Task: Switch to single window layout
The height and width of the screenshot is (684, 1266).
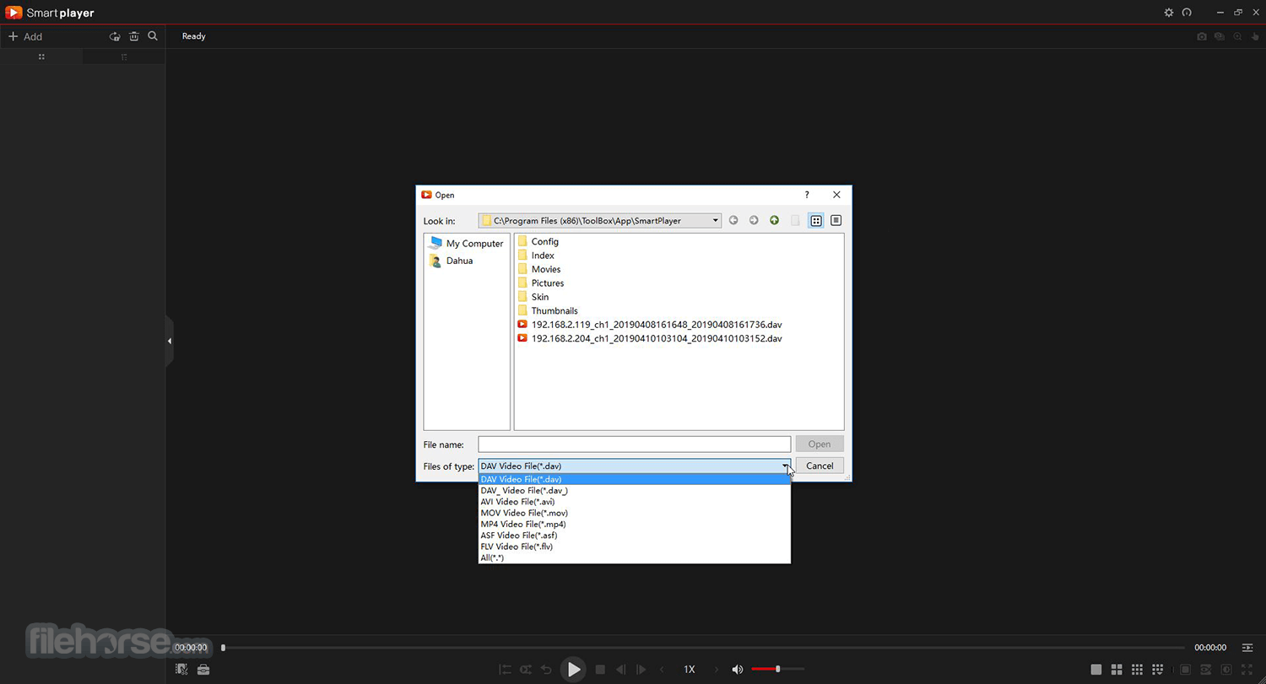Action: pyautogui.click(x=1096, y=670)
